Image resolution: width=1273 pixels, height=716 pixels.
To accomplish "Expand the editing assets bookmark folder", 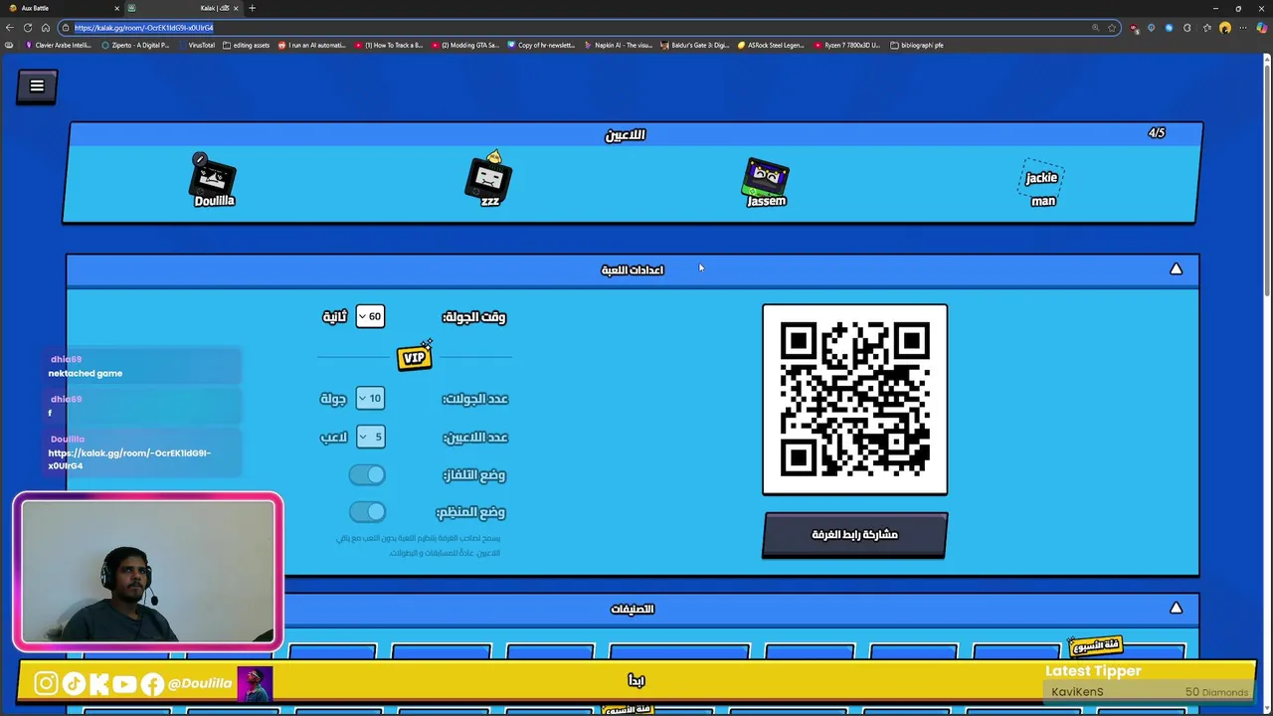I will 247,45.
